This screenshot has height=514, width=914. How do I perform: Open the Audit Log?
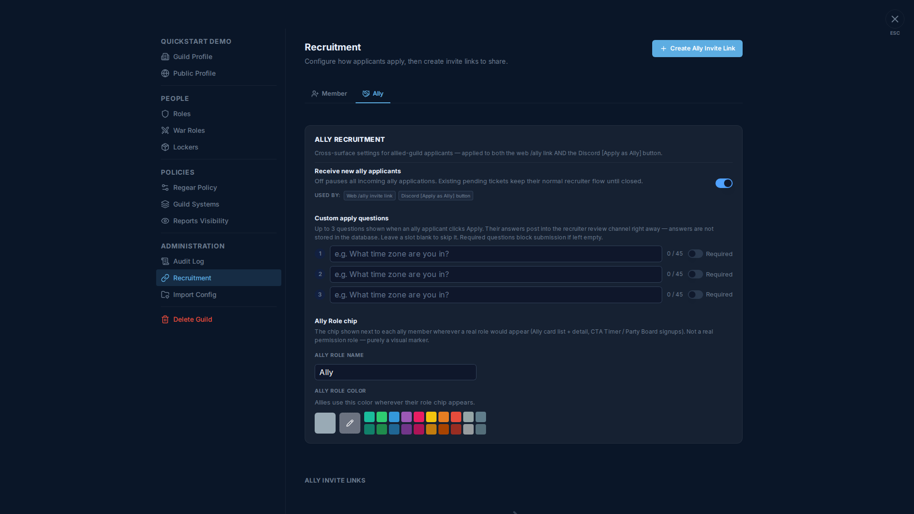[x=219, y=261]
